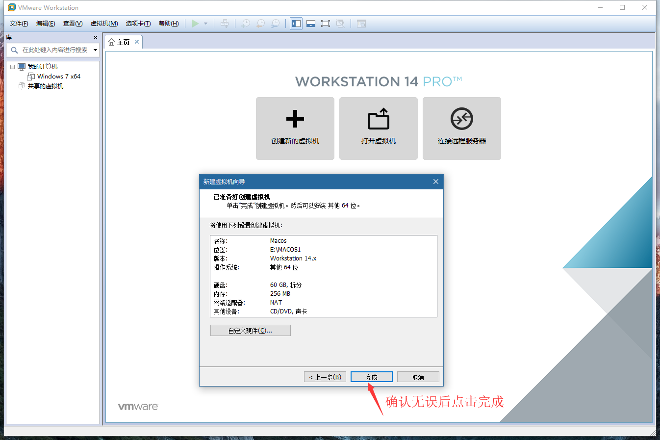Switch to the 主页 tab

[x=122, y=42]
